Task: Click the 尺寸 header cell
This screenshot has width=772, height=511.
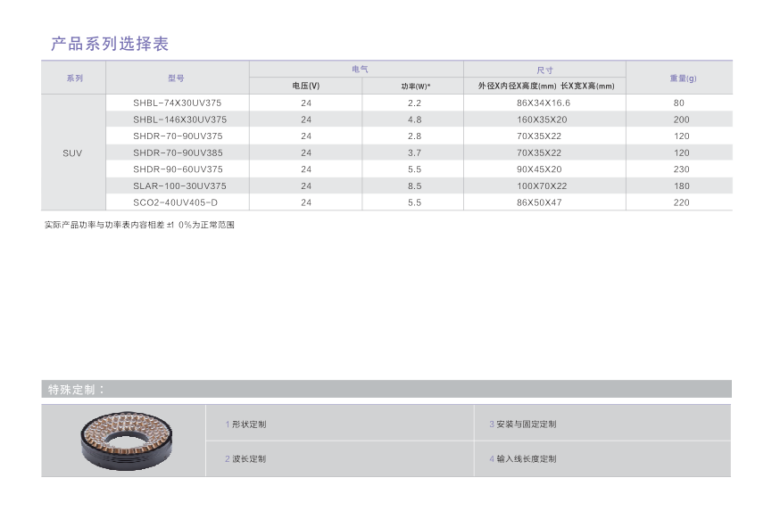Action: [544, 70]
